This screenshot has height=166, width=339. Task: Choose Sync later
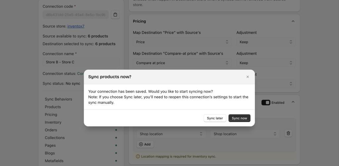click(215, 118)
